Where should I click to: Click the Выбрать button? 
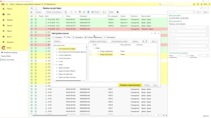tap(57, 41)
